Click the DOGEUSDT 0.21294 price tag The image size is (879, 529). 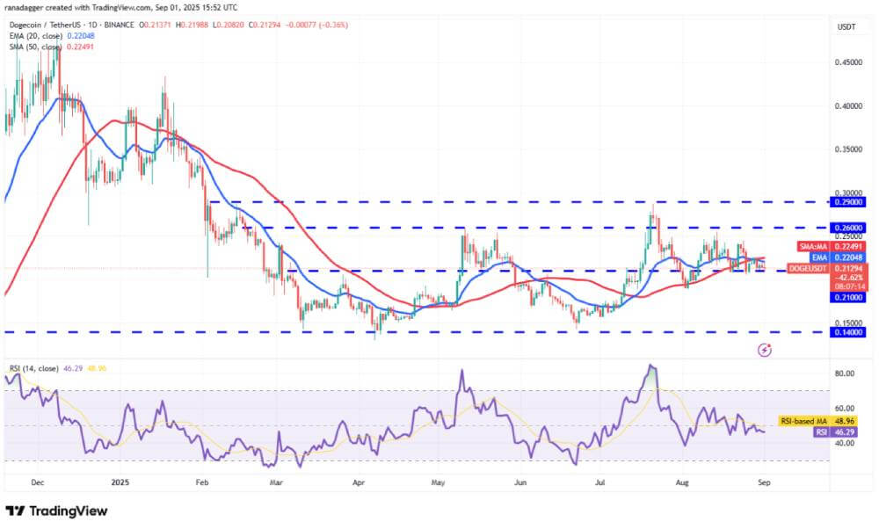point(827,269)
